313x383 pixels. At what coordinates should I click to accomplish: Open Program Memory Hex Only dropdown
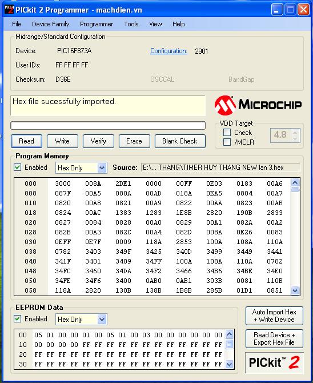click(102, 168)
